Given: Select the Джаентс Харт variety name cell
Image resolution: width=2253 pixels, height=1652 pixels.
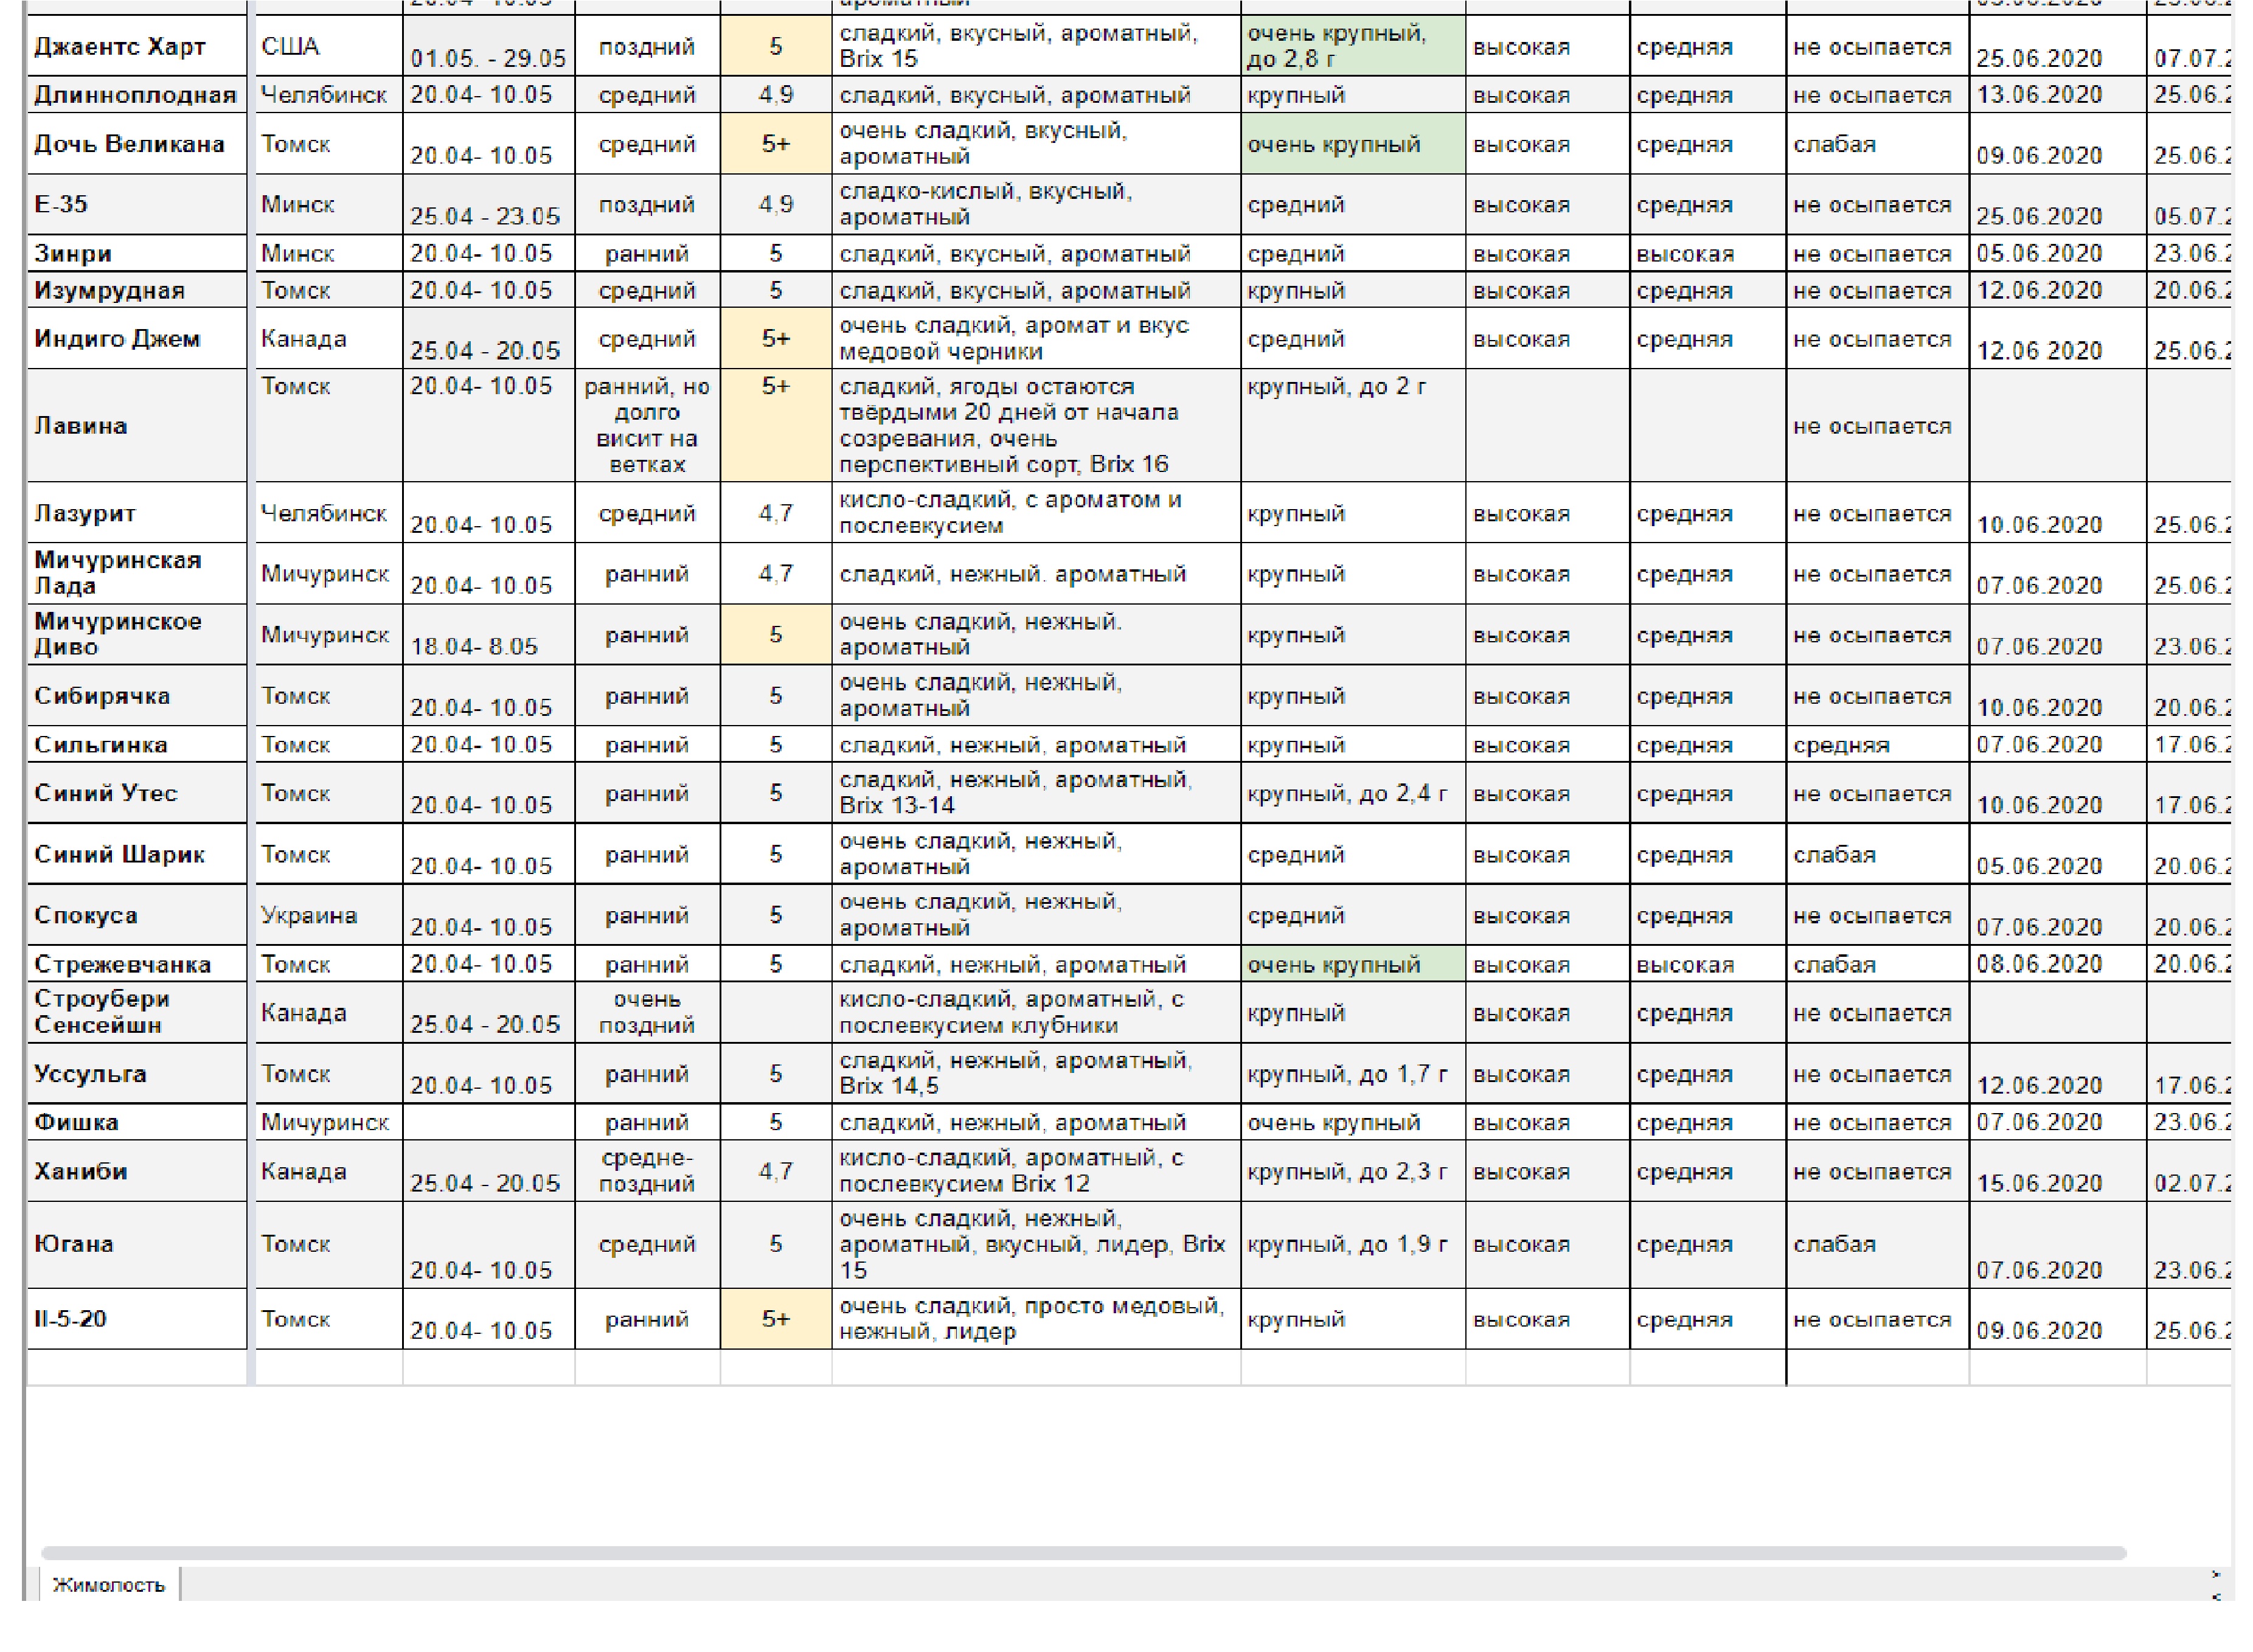Looking at the screenshot, I should click(137, 46).
